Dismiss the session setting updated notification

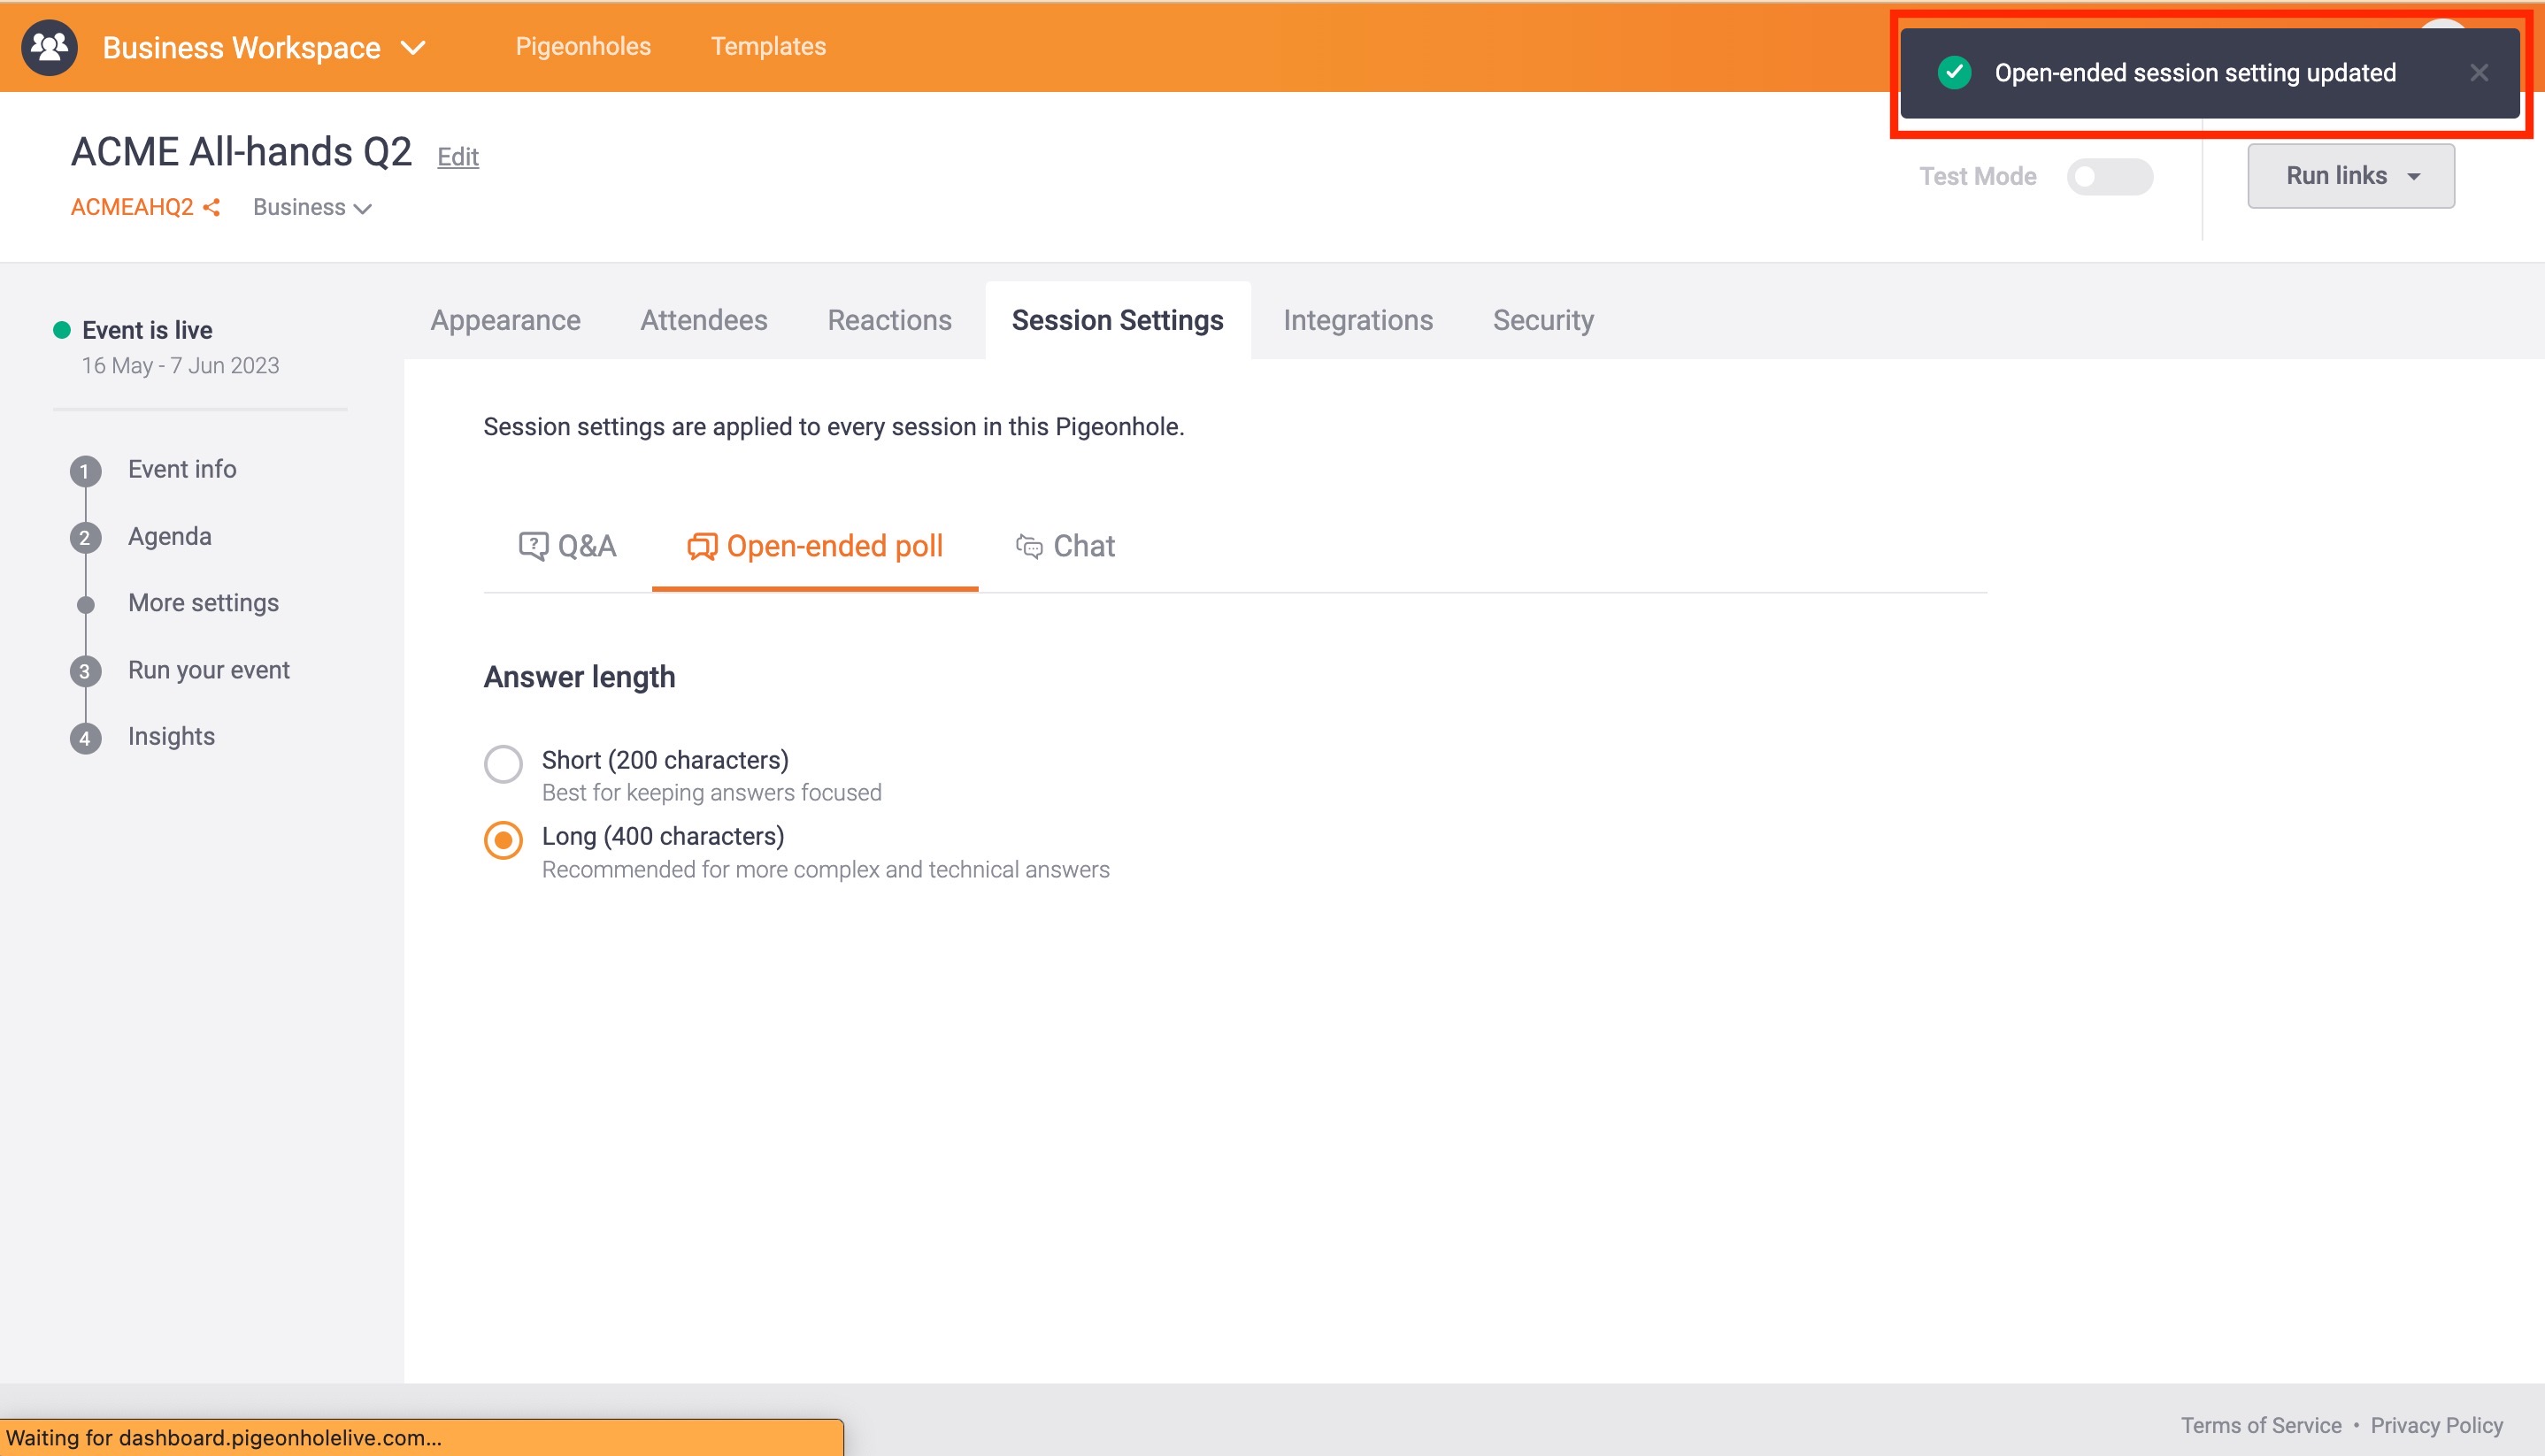2478,73
